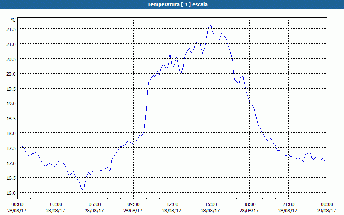Click the 20,0 y-axis value

11,74
